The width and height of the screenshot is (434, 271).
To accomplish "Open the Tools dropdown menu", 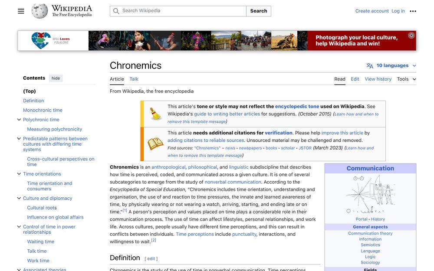I will [x=406, y=79].
